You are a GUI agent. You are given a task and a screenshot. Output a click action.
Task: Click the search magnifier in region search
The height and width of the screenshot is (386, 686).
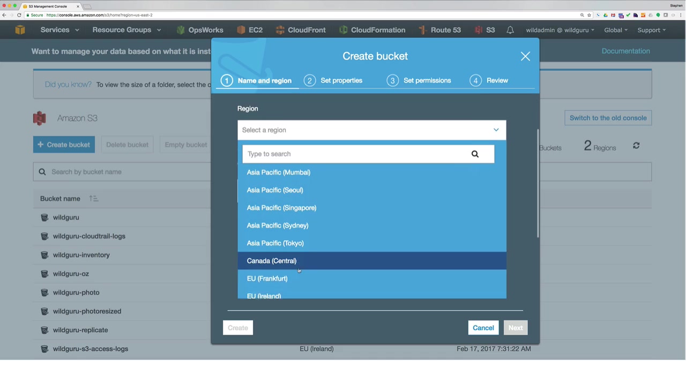tap(475, 154)
